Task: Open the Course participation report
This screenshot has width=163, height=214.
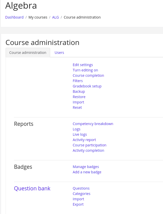Action: click(x=89, y=145)
